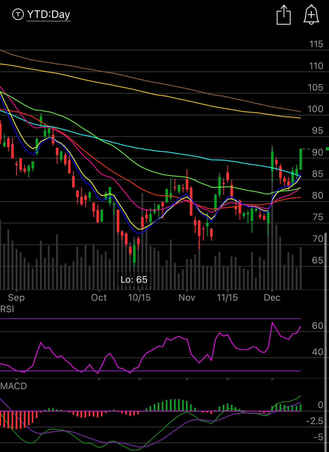Select the RSI indicator label
This screenshot has height=452, width=329.
pyautogui.click(x=7, y=309)
